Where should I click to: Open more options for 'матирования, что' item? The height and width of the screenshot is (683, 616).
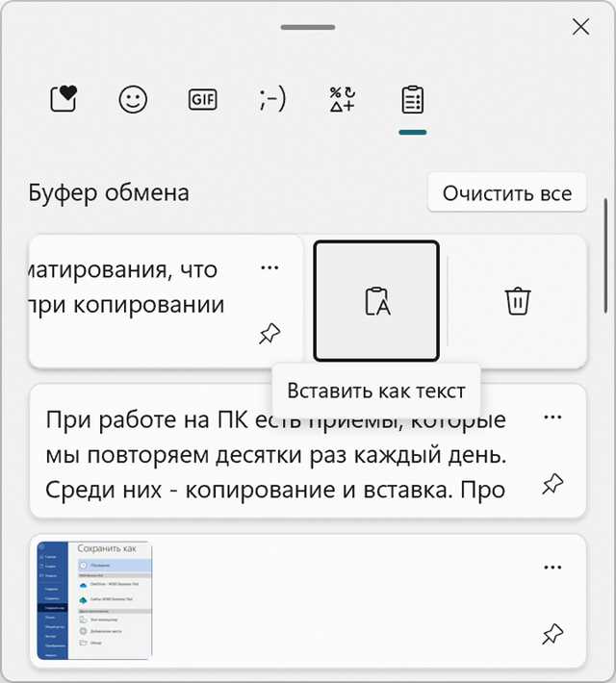[x=269, y=267]
